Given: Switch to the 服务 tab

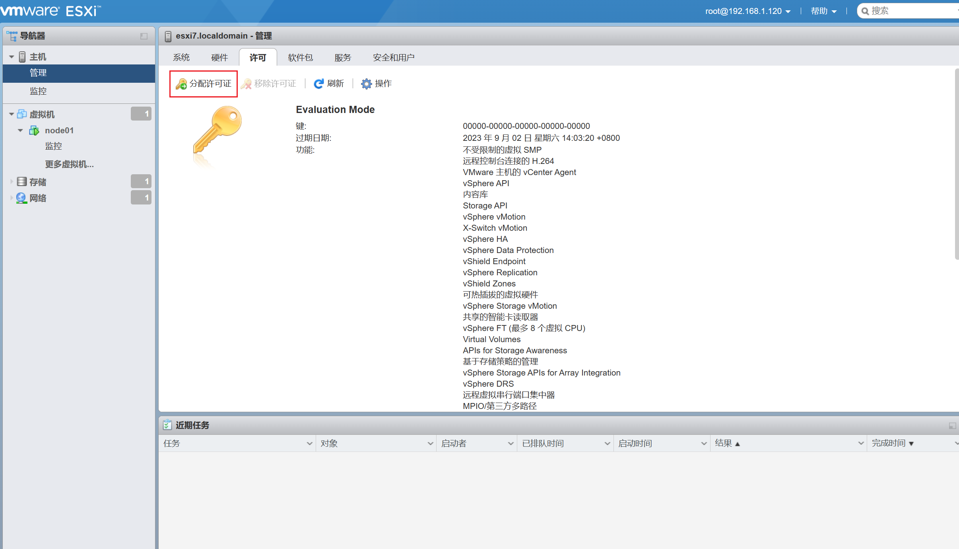Looking at the screenshot, I should pos(343,57).
